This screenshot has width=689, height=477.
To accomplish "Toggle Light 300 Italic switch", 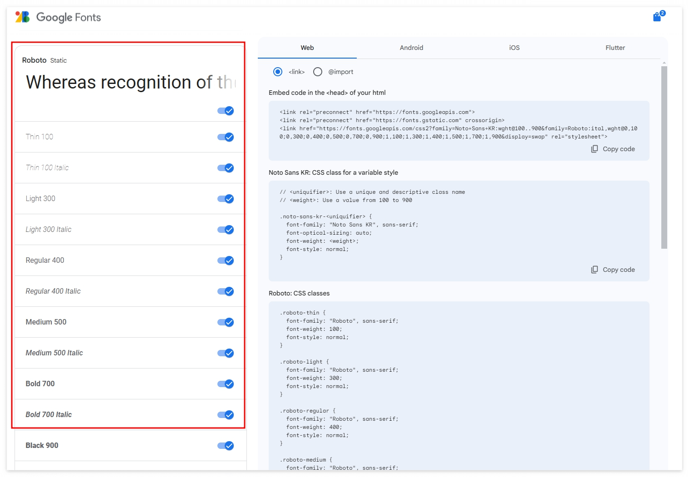I will [x=226, y=230].
